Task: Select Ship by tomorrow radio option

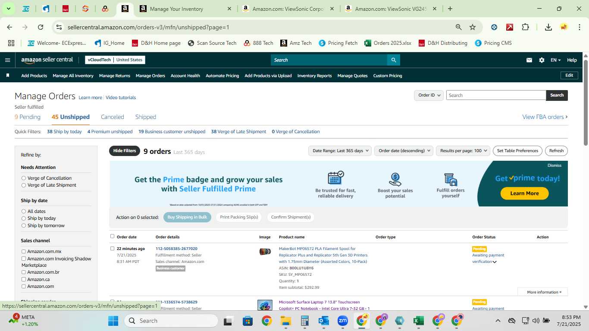Action: [24, 226]
